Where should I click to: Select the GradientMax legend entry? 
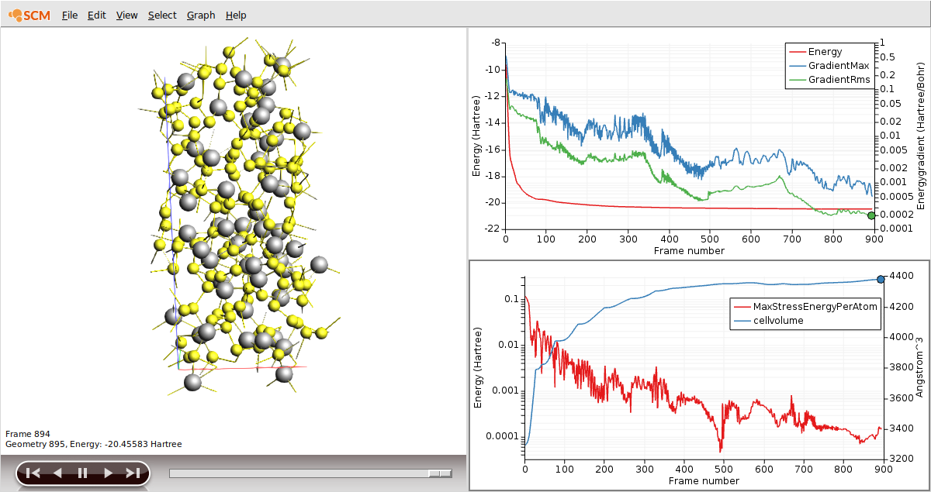pos(838,66)
